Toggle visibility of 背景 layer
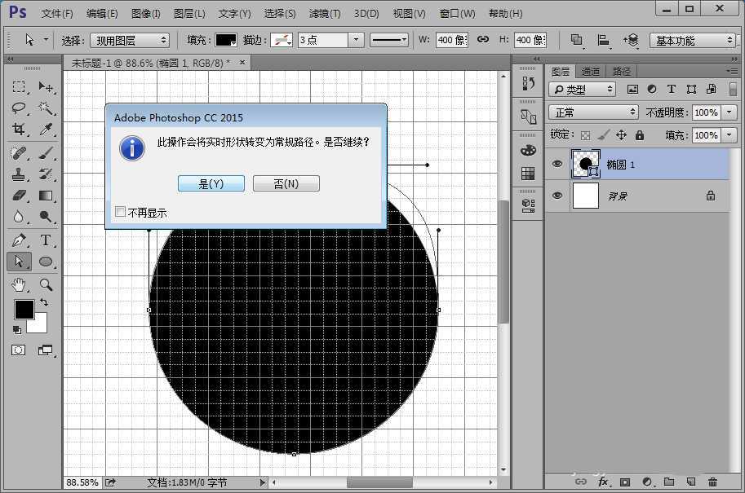The width and height of the screenshot is (745, 493). point(557,196)
